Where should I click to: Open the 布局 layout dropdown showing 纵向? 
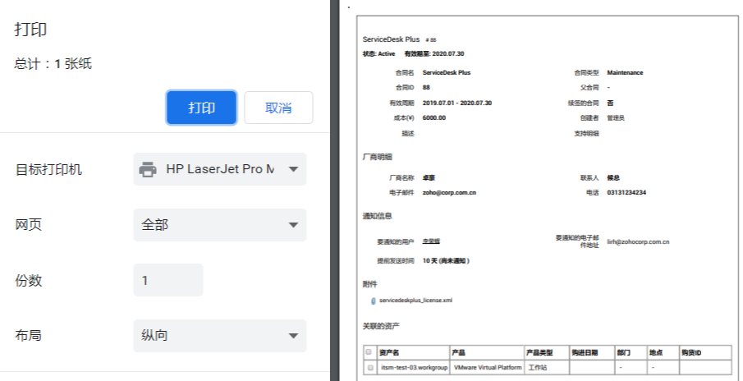[220, 336]
